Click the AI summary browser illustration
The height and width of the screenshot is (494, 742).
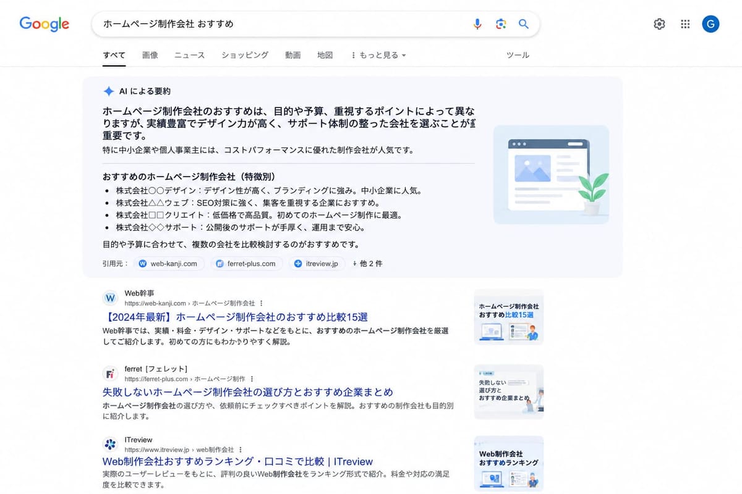[551, 175]
